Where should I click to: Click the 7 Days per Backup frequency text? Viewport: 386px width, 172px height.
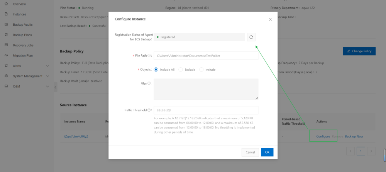[311, 63]
